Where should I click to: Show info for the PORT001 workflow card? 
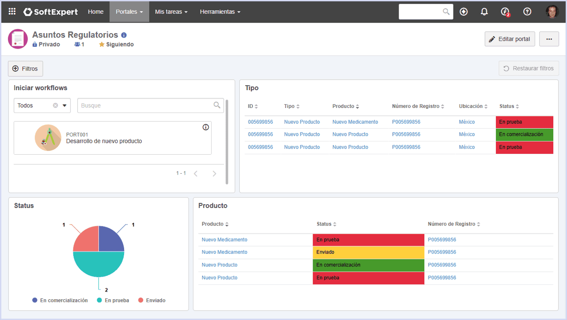[206, 127]
